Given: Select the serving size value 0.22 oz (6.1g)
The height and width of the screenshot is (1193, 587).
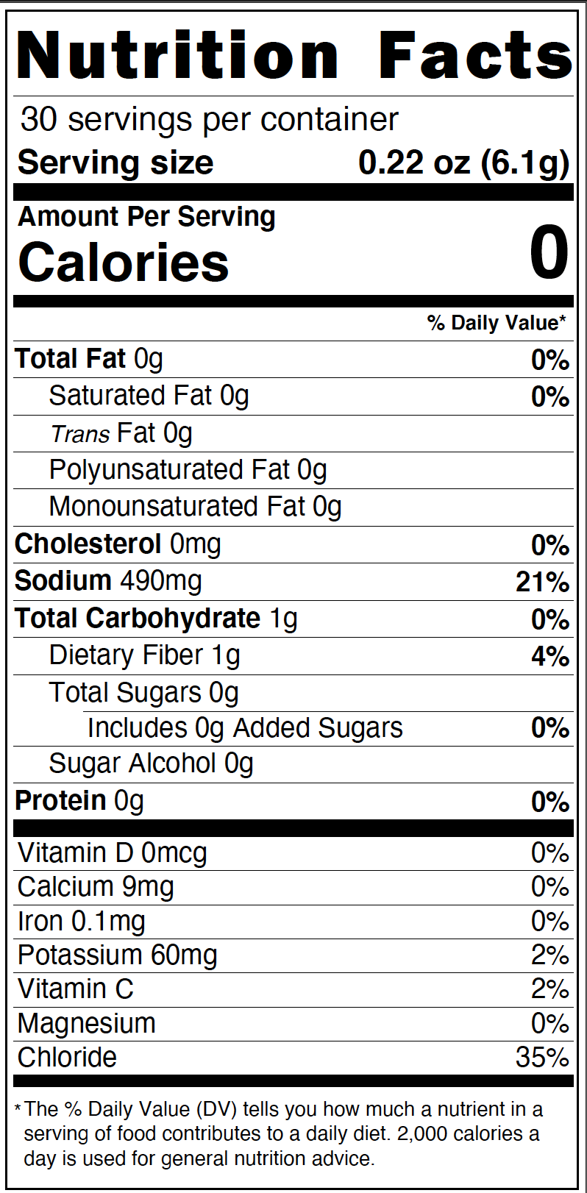Looking at the screenshot, I should [463, 163].
